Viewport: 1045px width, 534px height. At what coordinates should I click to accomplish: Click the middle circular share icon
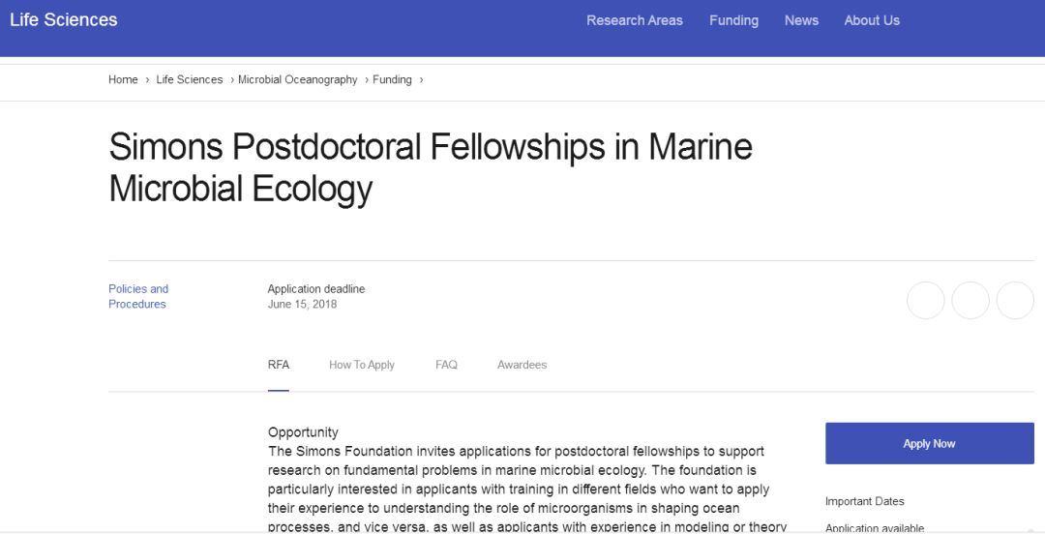click(970, 300)
